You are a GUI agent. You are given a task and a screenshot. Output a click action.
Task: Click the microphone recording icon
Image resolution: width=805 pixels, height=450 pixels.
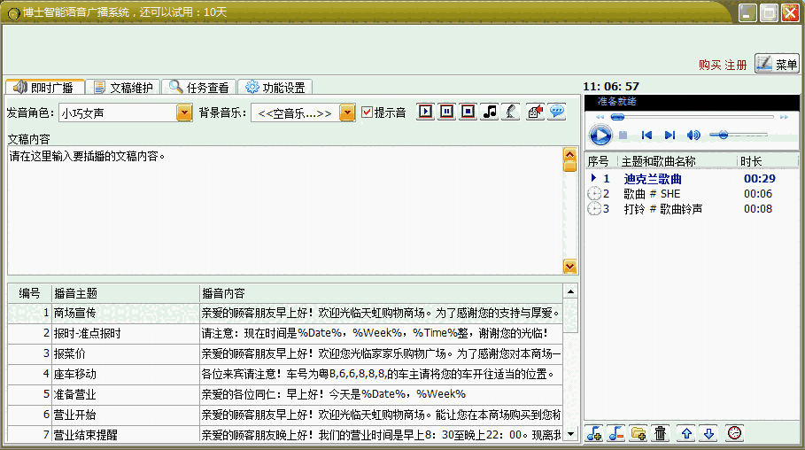click(x=511, y=112)
